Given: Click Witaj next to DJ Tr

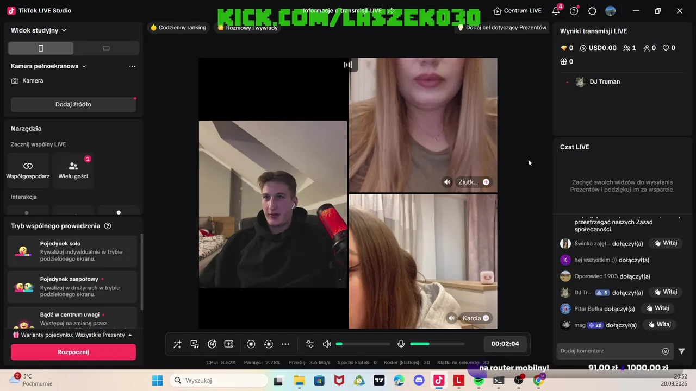Looking at the screenshot, I should tap(666, 292).
